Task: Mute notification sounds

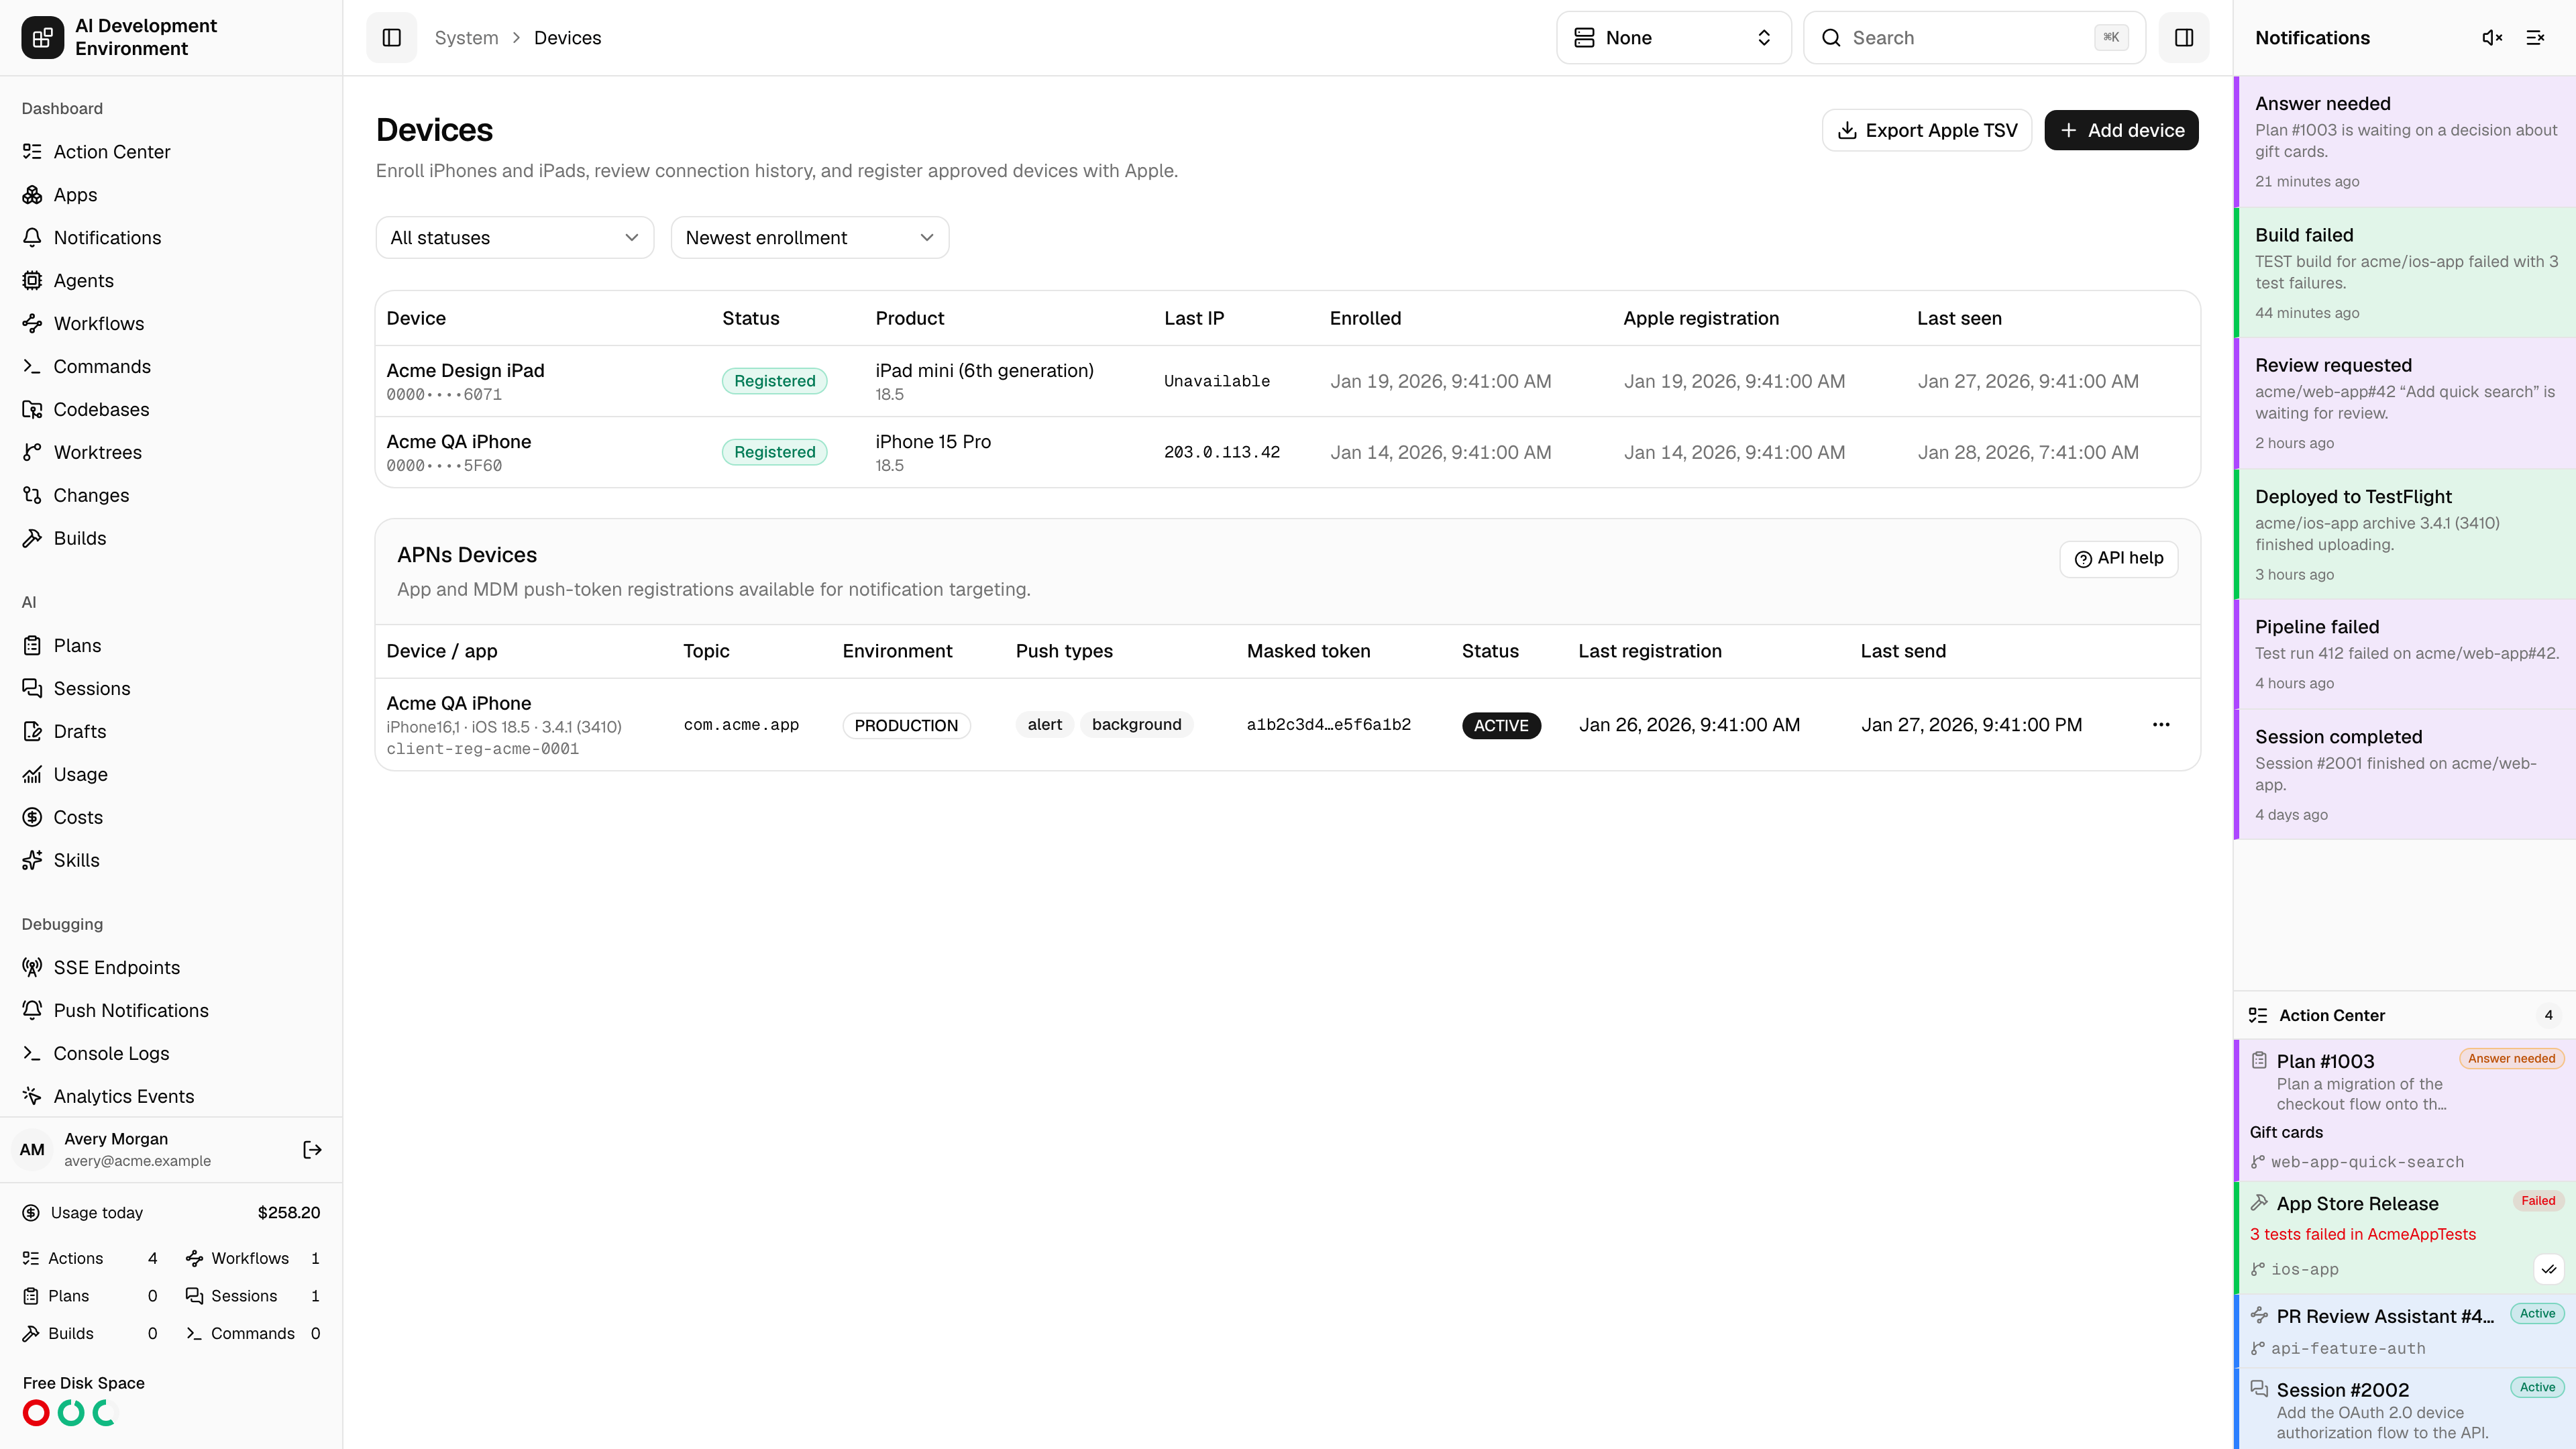Action: 2492,38
